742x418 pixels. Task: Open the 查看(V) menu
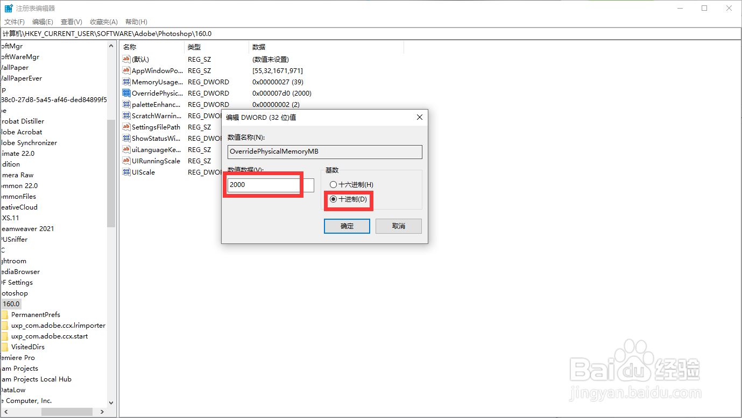(71, 22)
